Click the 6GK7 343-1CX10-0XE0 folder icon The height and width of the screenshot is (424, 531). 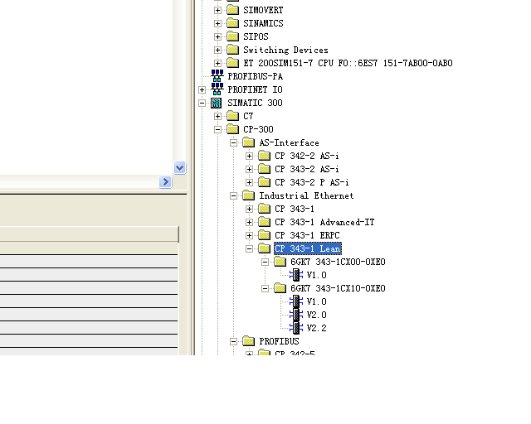pyautogui.click(x=280, y=288)
